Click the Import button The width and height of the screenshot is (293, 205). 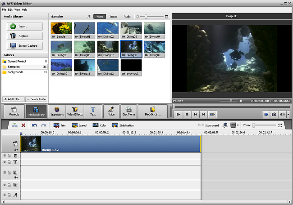point(25,27)
